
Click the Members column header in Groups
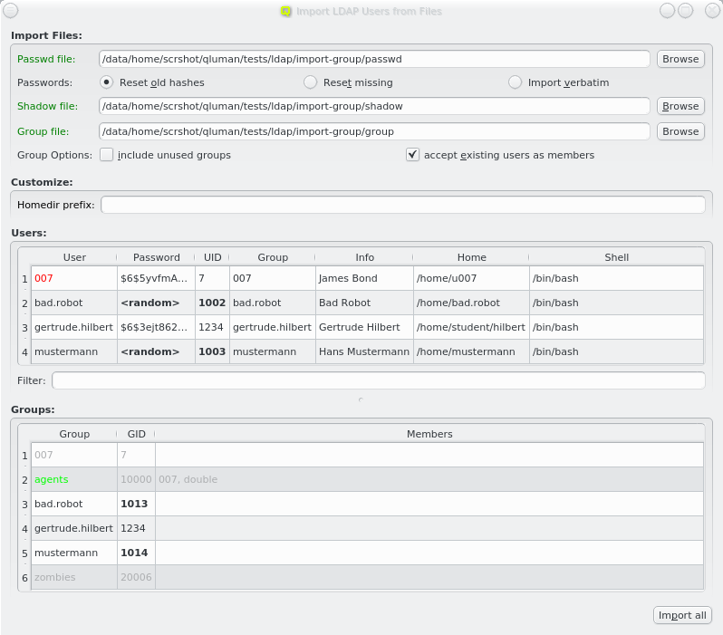click(x=429, y=434)
